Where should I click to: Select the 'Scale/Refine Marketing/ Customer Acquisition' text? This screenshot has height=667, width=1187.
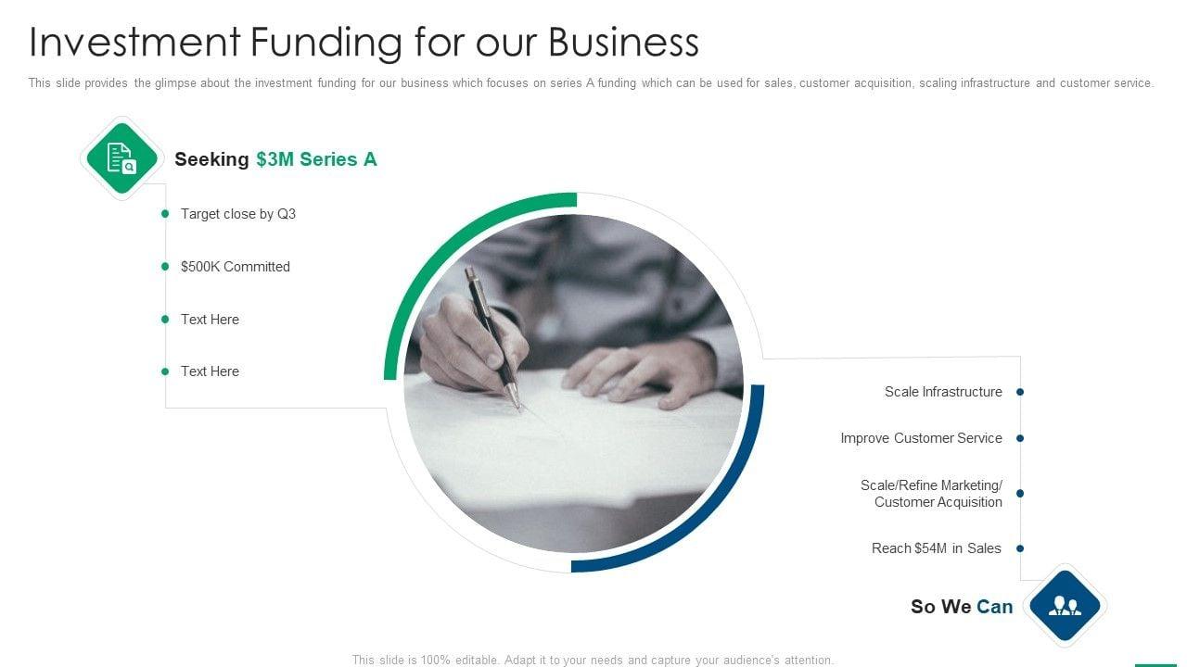click(932, 494)
